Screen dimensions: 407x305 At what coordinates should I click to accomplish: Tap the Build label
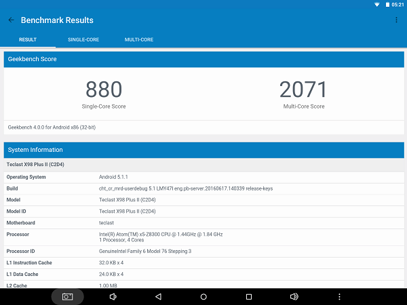[x=12, y=188]
